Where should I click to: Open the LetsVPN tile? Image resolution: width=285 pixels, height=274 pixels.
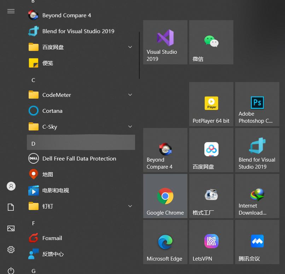211,242
